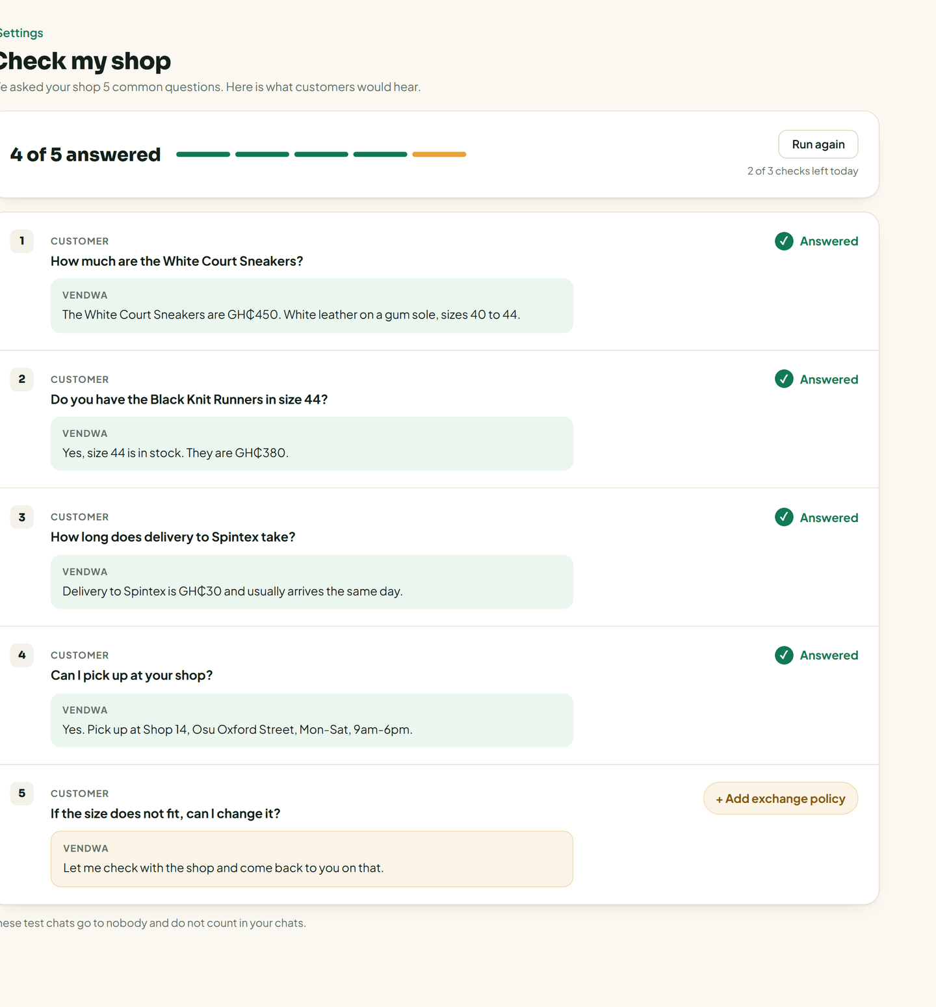Click the 'Answered' label for the pickup question
The width and height of the screenshot is (936, 1007).
(x=829, y=655)
